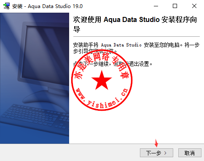Proceed with the 下一步 button
The height and width of the screenshot is (161, 204).
coord(156,153)
